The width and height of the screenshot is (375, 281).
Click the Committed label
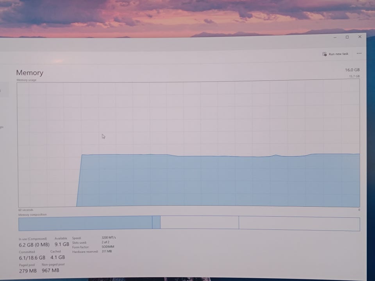[27, 252]
